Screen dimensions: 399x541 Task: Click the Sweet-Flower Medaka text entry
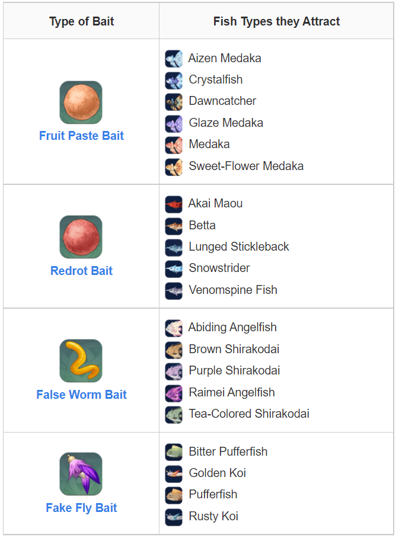coord(246,166)
